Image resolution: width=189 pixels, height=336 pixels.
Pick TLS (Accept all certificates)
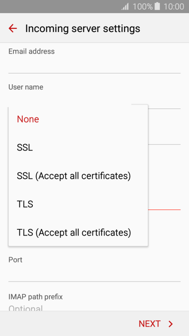pyautogui.click(x=78, y=232)
